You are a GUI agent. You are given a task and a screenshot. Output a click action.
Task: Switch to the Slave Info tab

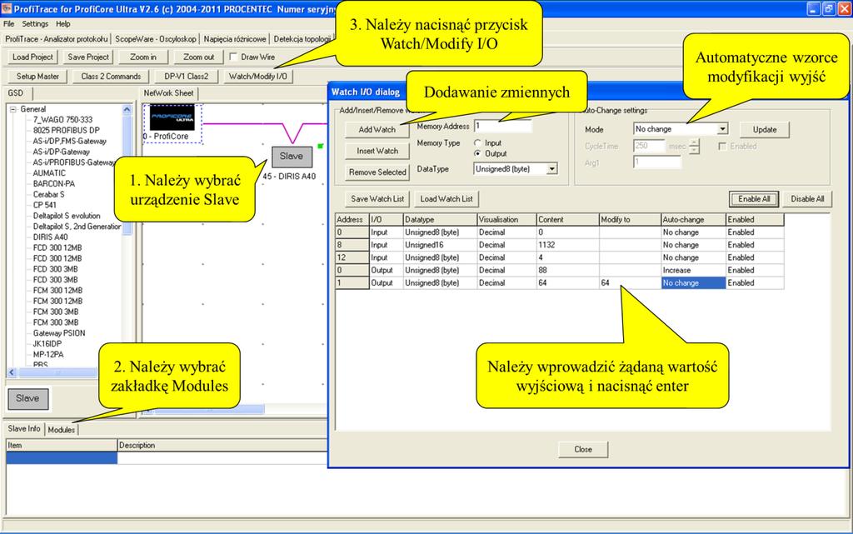(x=24, y=428)
